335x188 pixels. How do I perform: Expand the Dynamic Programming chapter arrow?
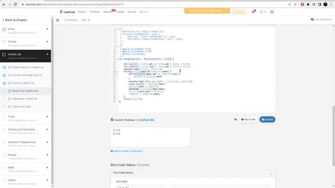(x=47, y=142)
